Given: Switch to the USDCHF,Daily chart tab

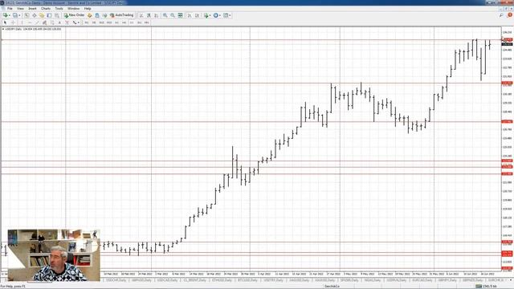Looking at the screenshot, I should tap(116, 280).
